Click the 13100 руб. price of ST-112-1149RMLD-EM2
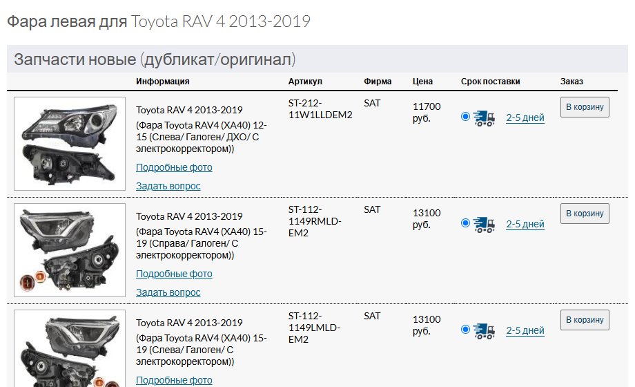The height and width of the screenshot is (387, 635). pos(427,218)
